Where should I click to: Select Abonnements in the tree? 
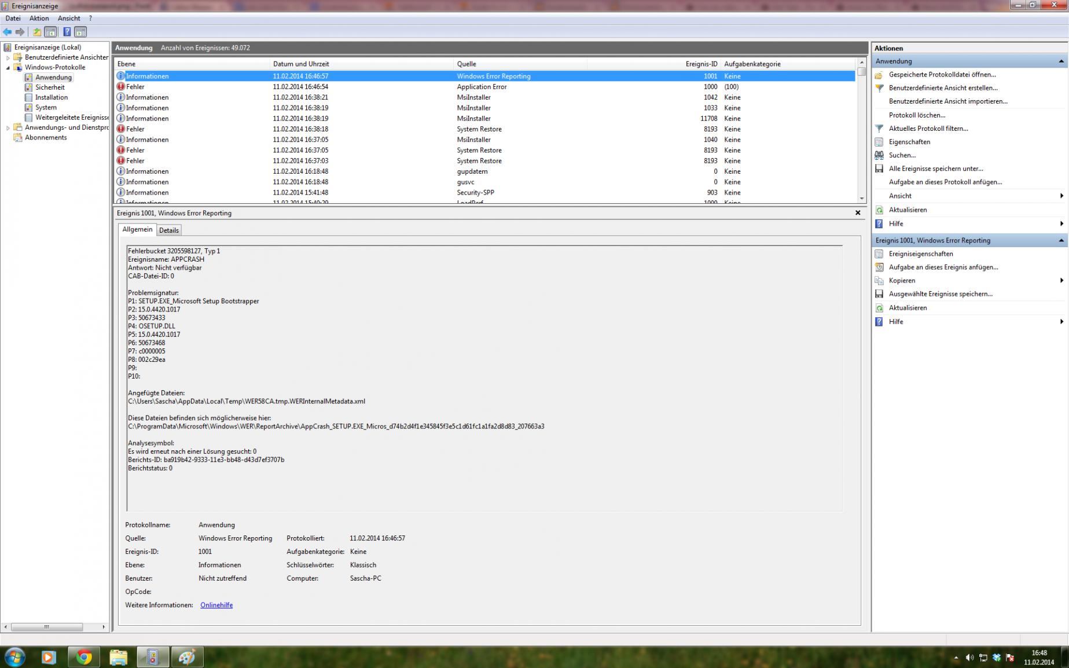pyautogui.click(x=46, y=137)
